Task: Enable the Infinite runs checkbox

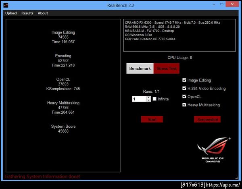Action: coord(154,99)
